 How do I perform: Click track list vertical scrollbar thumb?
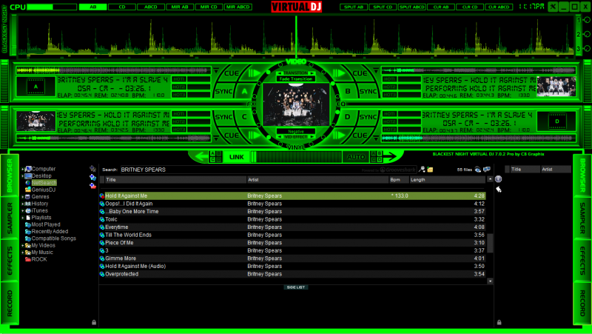(490, 243)
